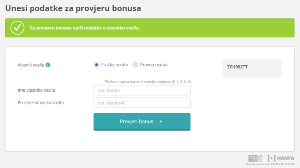Click the ZG1982TT registration plate box
The width and height of the screenshot is (300, 168).
(x=252, y=68)
